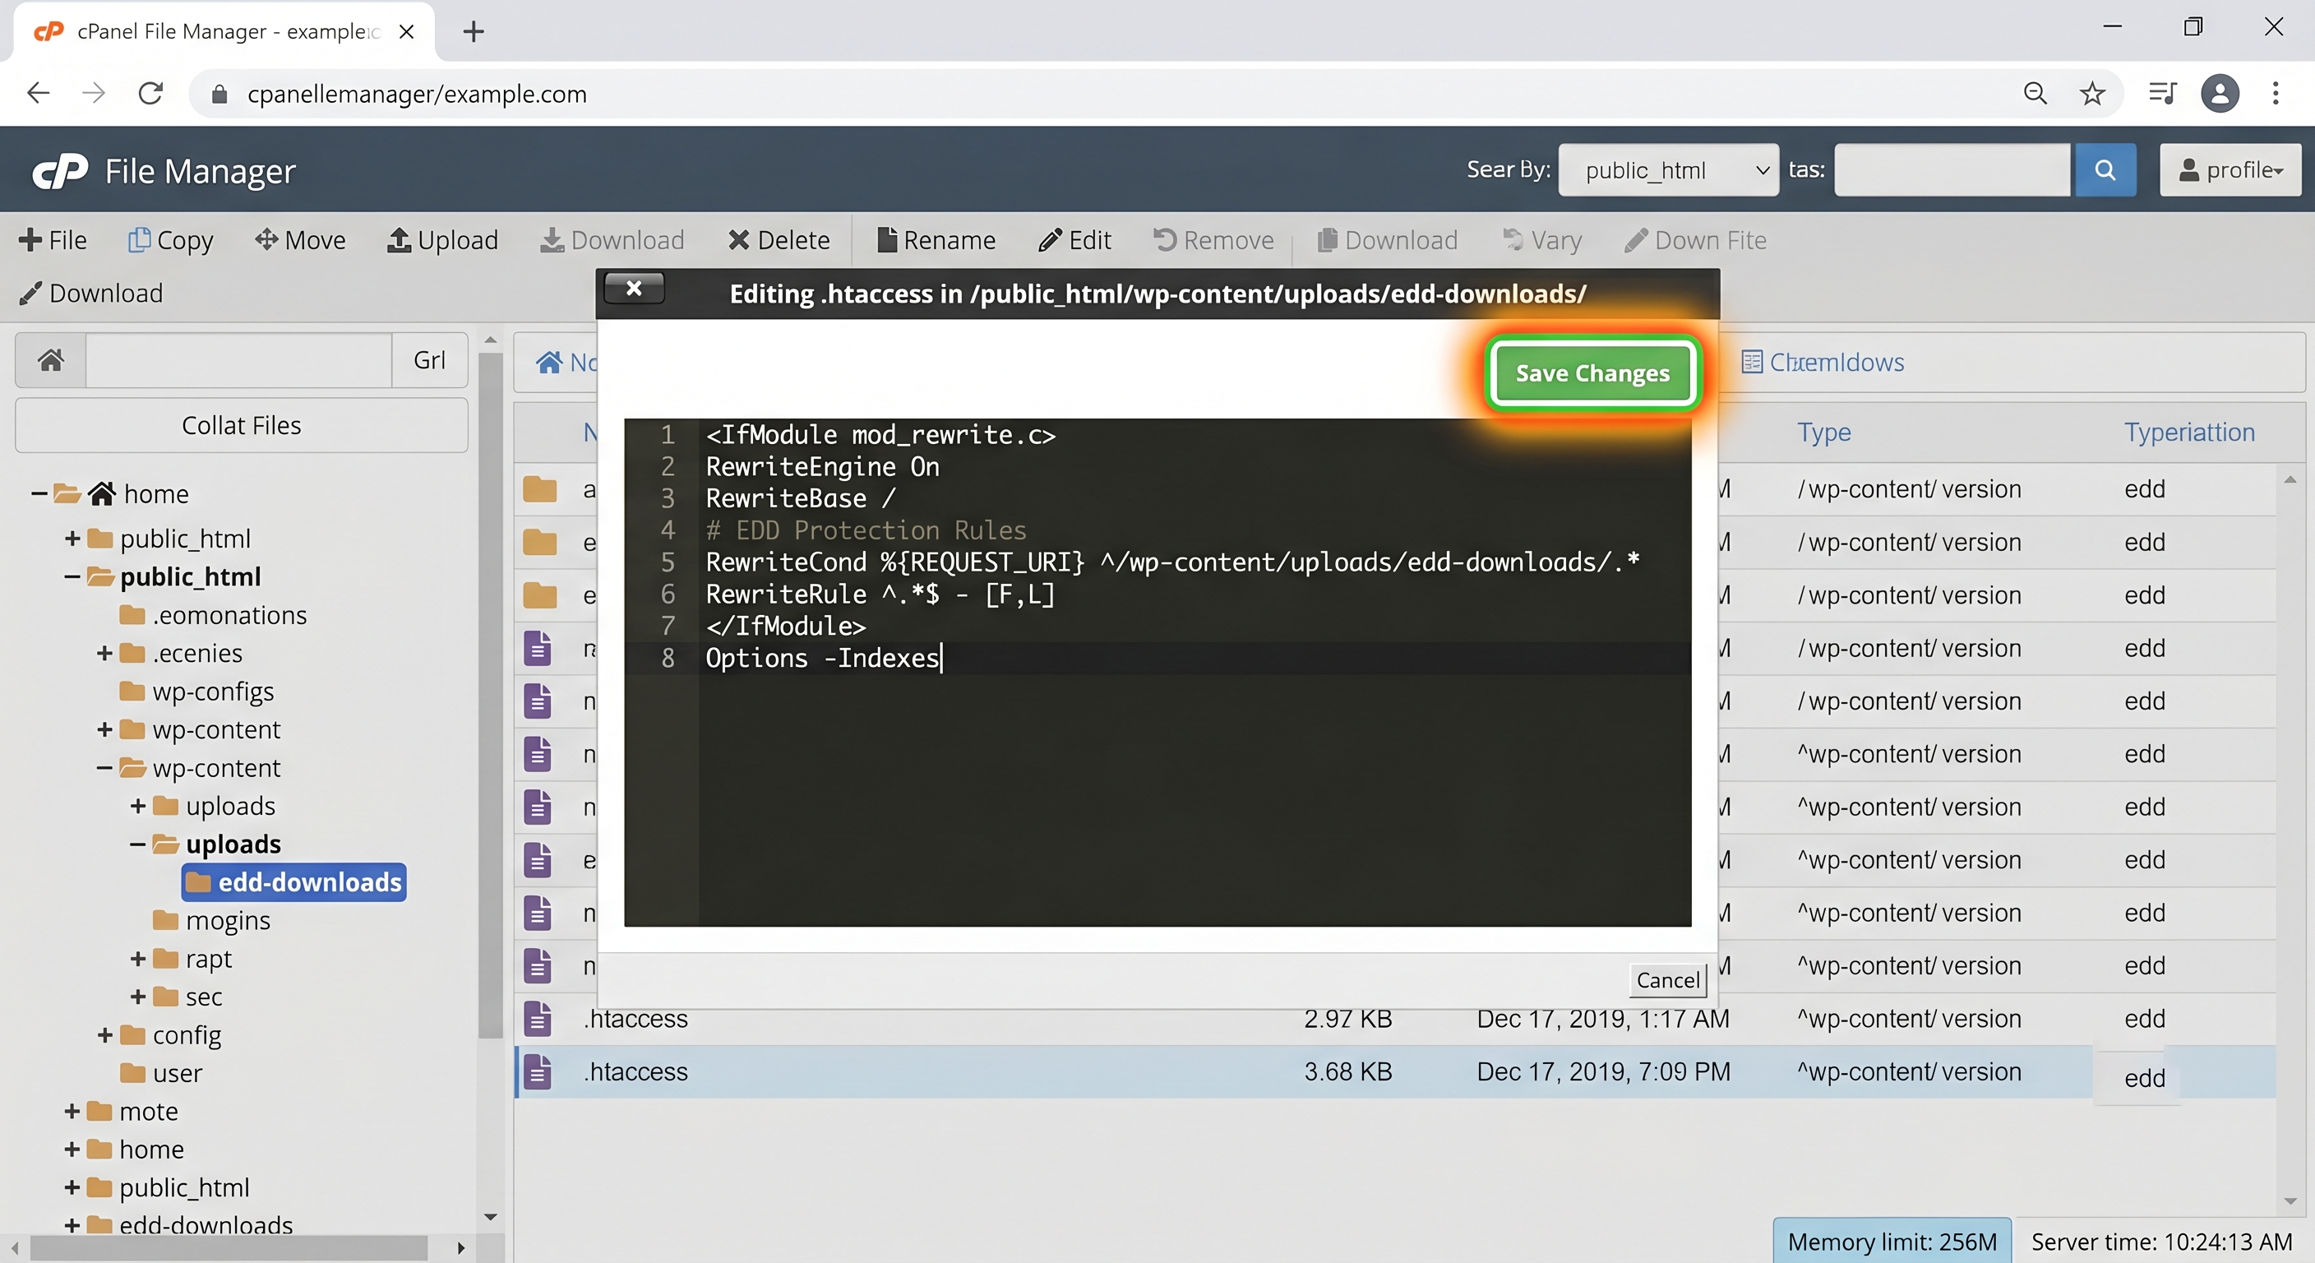Collapse the home root tree node
This screenshot has width=2315, height=1263.
click(39, 493)
